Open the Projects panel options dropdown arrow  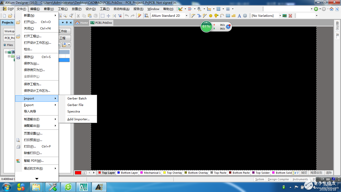[63, 22]
